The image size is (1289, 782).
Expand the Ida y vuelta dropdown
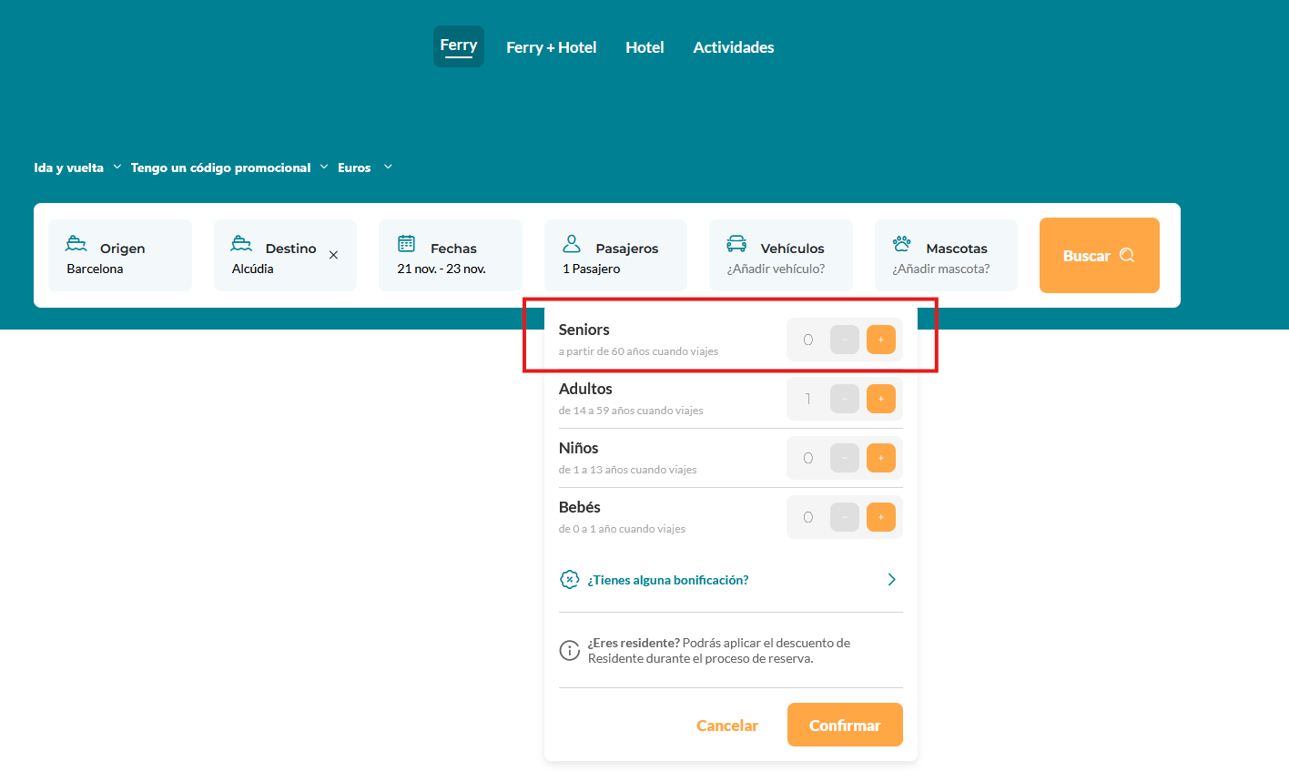pyautogui.click(x=77, y=168)
